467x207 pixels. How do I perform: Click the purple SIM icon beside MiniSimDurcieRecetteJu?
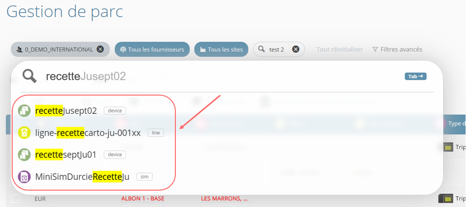coord(24,177)
